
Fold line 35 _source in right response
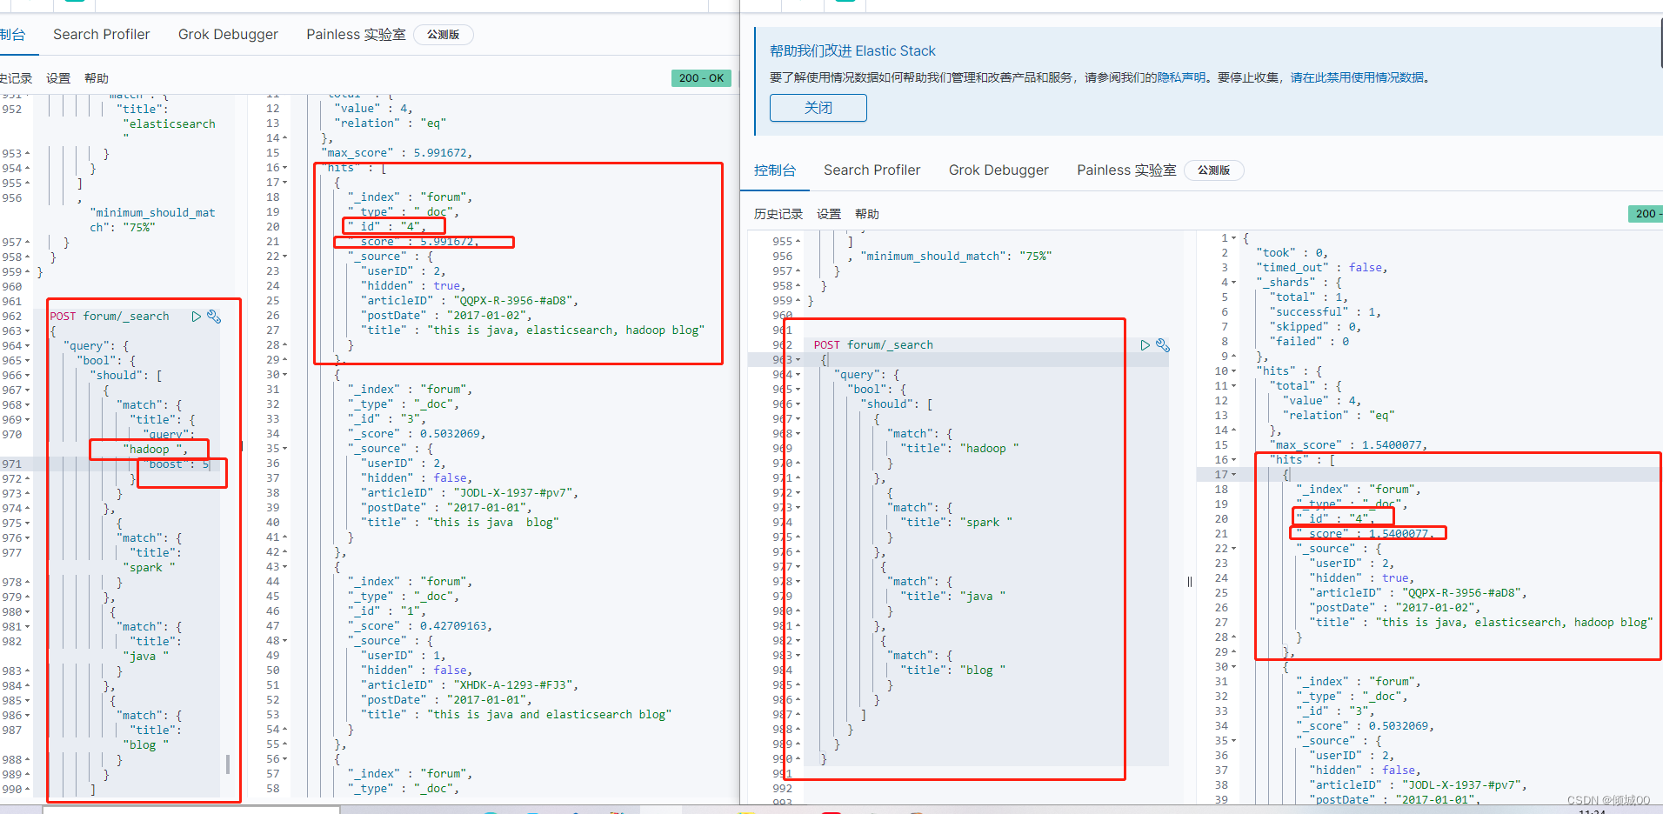pos(1234,741)
